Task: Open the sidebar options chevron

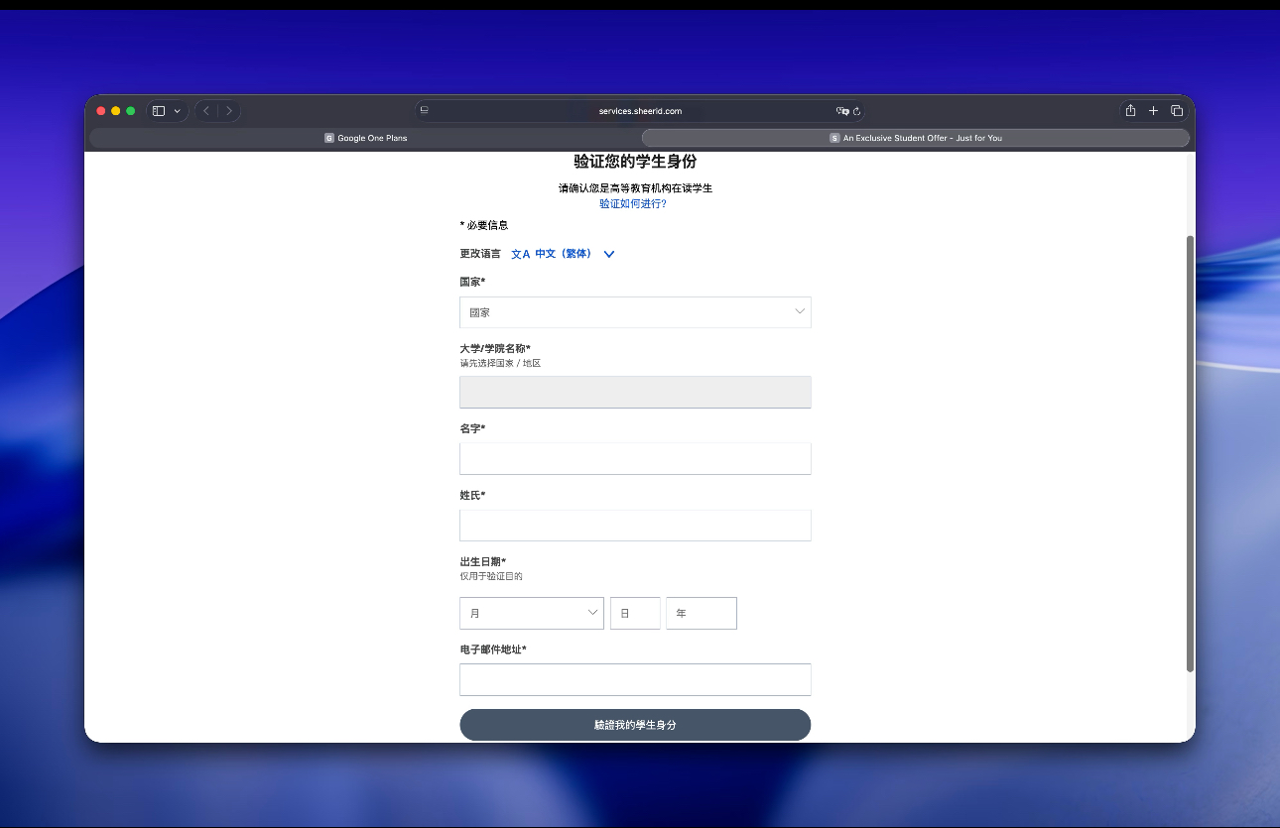Action: [177, 111]
